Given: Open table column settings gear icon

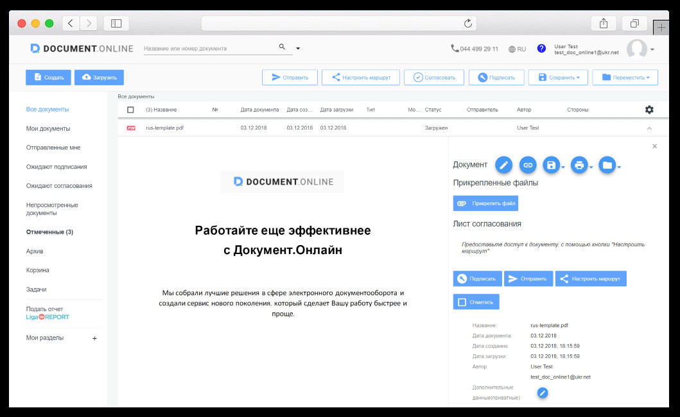Looking at the screenshot, I should (x=649, y=110).
